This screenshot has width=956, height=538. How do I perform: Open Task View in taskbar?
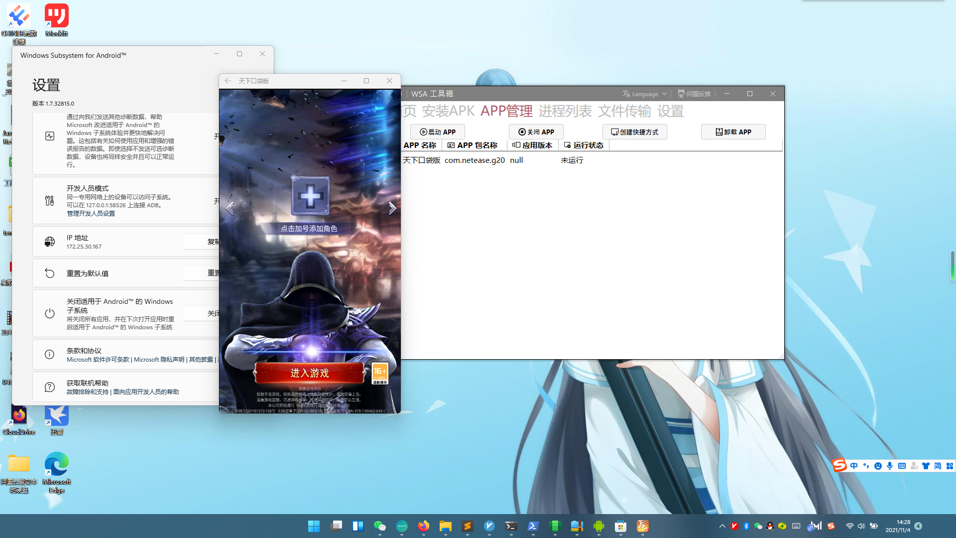(x=336, y=526)
